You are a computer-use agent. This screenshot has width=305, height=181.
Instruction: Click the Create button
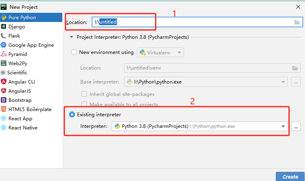(290, 177)
